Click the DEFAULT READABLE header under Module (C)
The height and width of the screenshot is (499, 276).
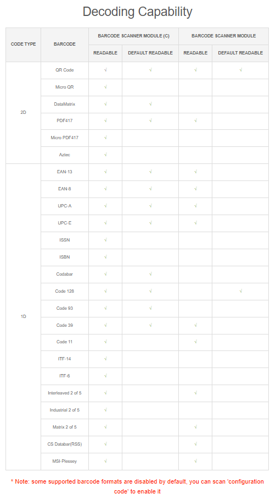pos(150,53)
